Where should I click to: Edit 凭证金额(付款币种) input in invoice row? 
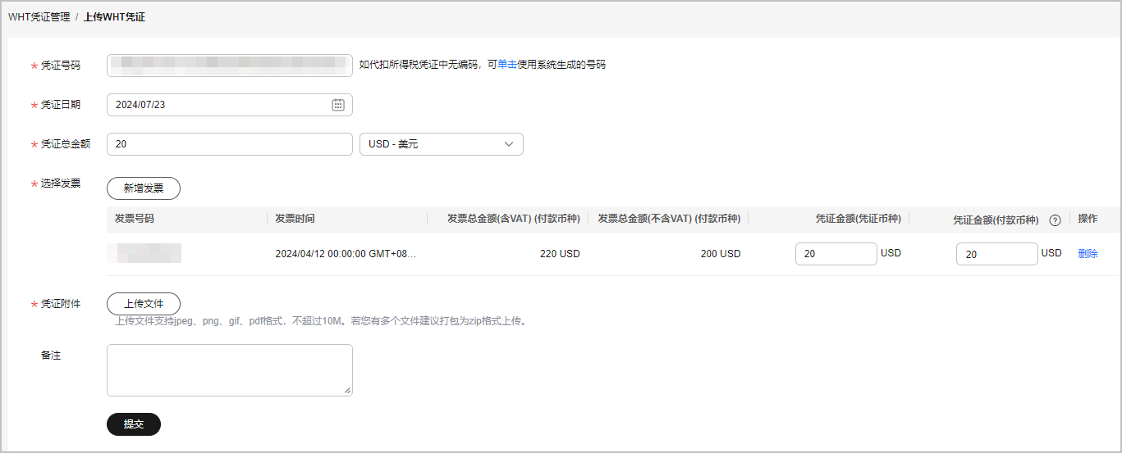pyautogui.click(x=996, y=255)
